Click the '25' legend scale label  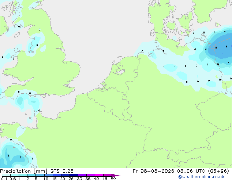(71, 179)
